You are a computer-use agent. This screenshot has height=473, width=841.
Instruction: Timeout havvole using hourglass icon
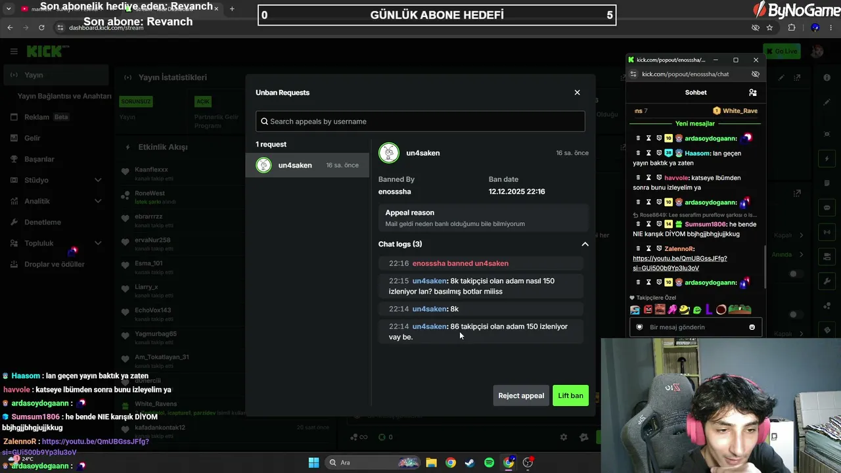pyautogui.click(x=648, y=177)
